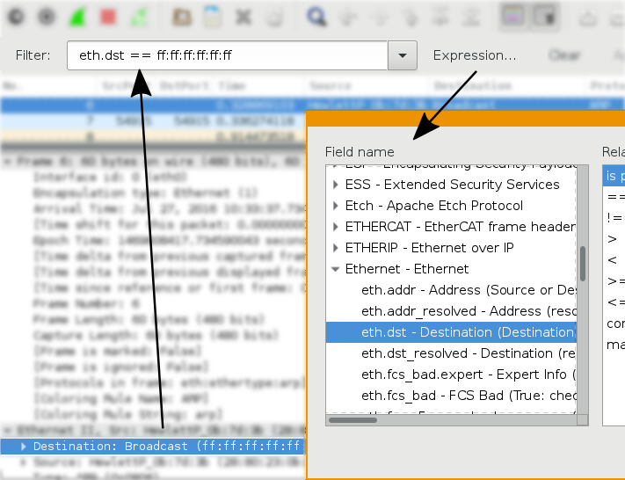Collapse the Ethernet II node in packet details
Image resolution: width=625 pixels, height=480 pixels.
pyautogui.click(x=7, y=431)
